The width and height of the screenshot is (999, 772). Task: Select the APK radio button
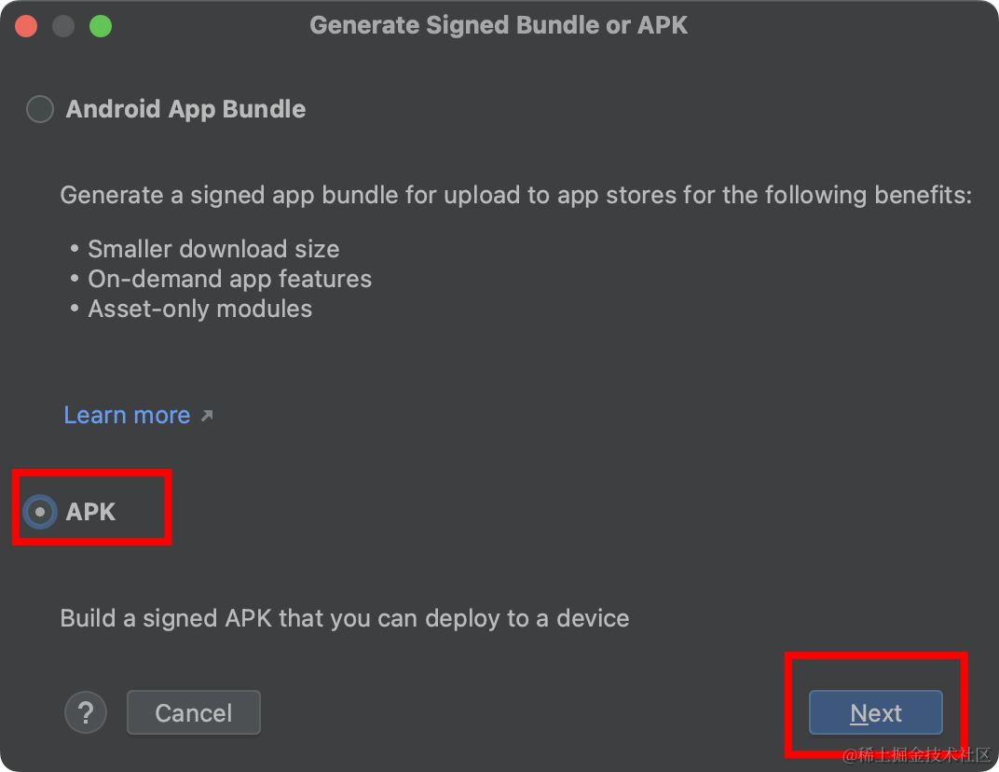pos(38,511)
